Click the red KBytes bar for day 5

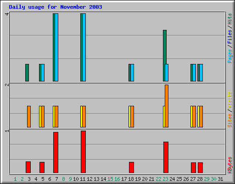(42, 167)
